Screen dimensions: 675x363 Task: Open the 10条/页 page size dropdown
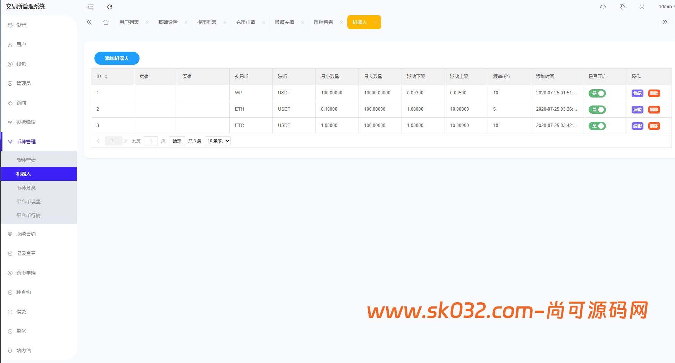(217, 141)
